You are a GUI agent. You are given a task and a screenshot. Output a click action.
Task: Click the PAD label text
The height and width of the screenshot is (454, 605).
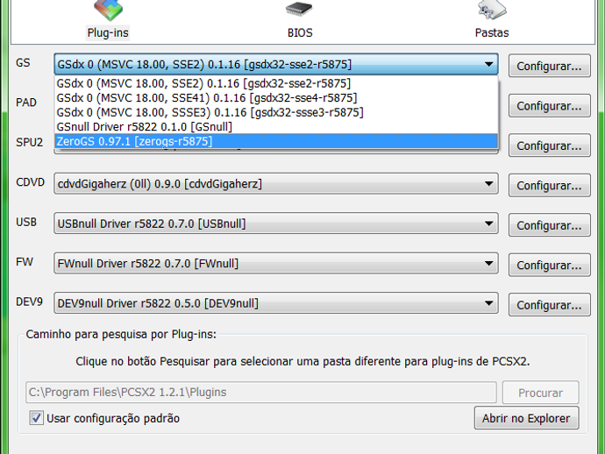pos(26,103)
